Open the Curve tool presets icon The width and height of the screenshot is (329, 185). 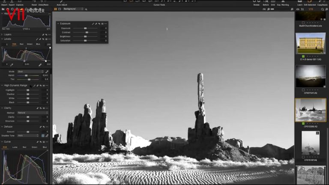click(44, 142)
